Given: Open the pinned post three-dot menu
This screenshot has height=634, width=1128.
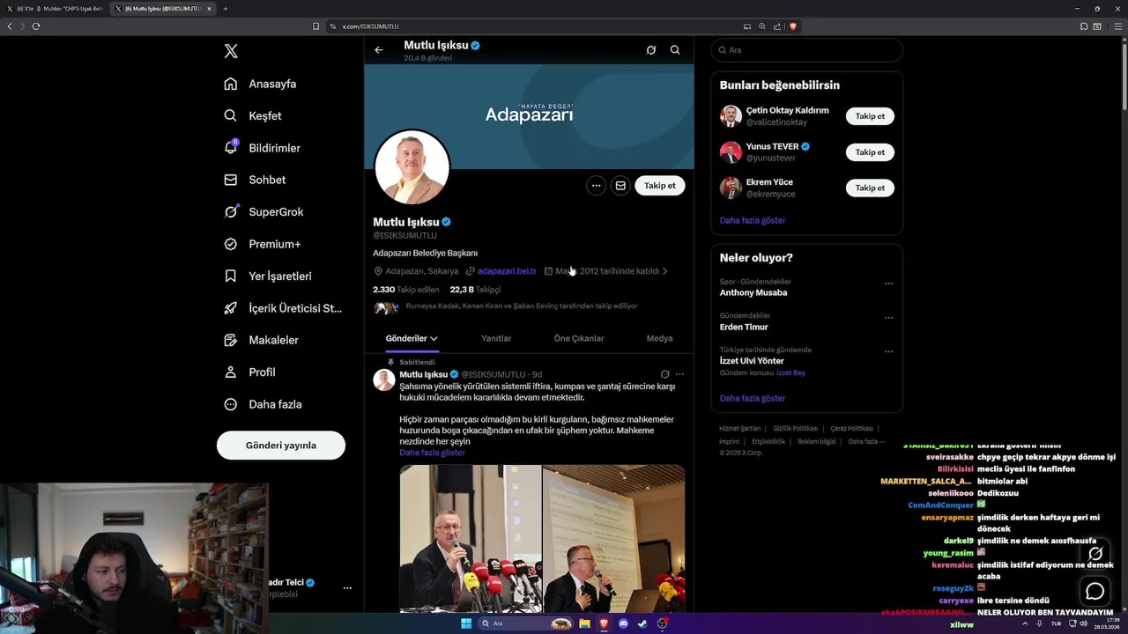Looking at the screenshot, I should click(679, 374).
